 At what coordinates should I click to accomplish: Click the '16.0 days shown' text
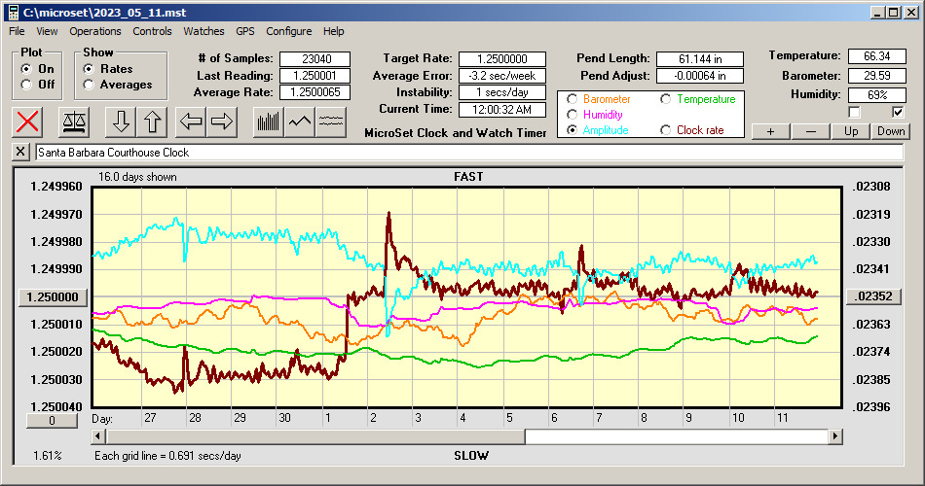[x=137, y=177]
